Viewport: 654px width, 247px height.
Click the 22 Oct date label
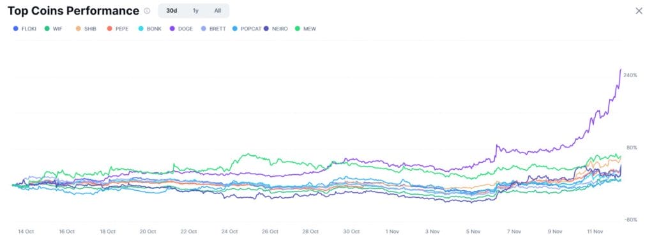(189, 231)
